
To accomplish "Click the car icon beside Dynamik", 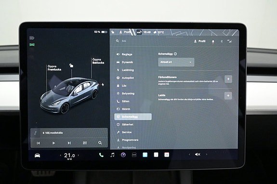I will [x=118, y=62].
